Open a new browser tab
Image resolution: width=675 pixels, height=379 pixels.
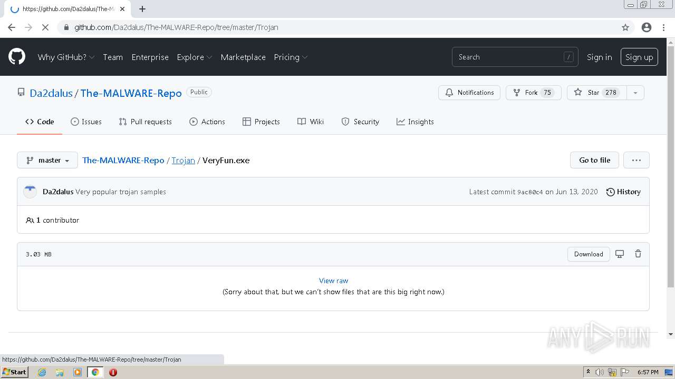pyautogui.click(x=142, y=9)
